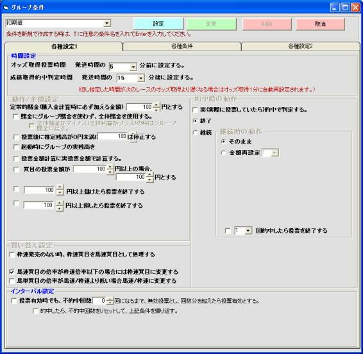363x354 pixels.
Task: Open the odds acquisition minutes dropdown showing 5
Action: tap(133, 67)
